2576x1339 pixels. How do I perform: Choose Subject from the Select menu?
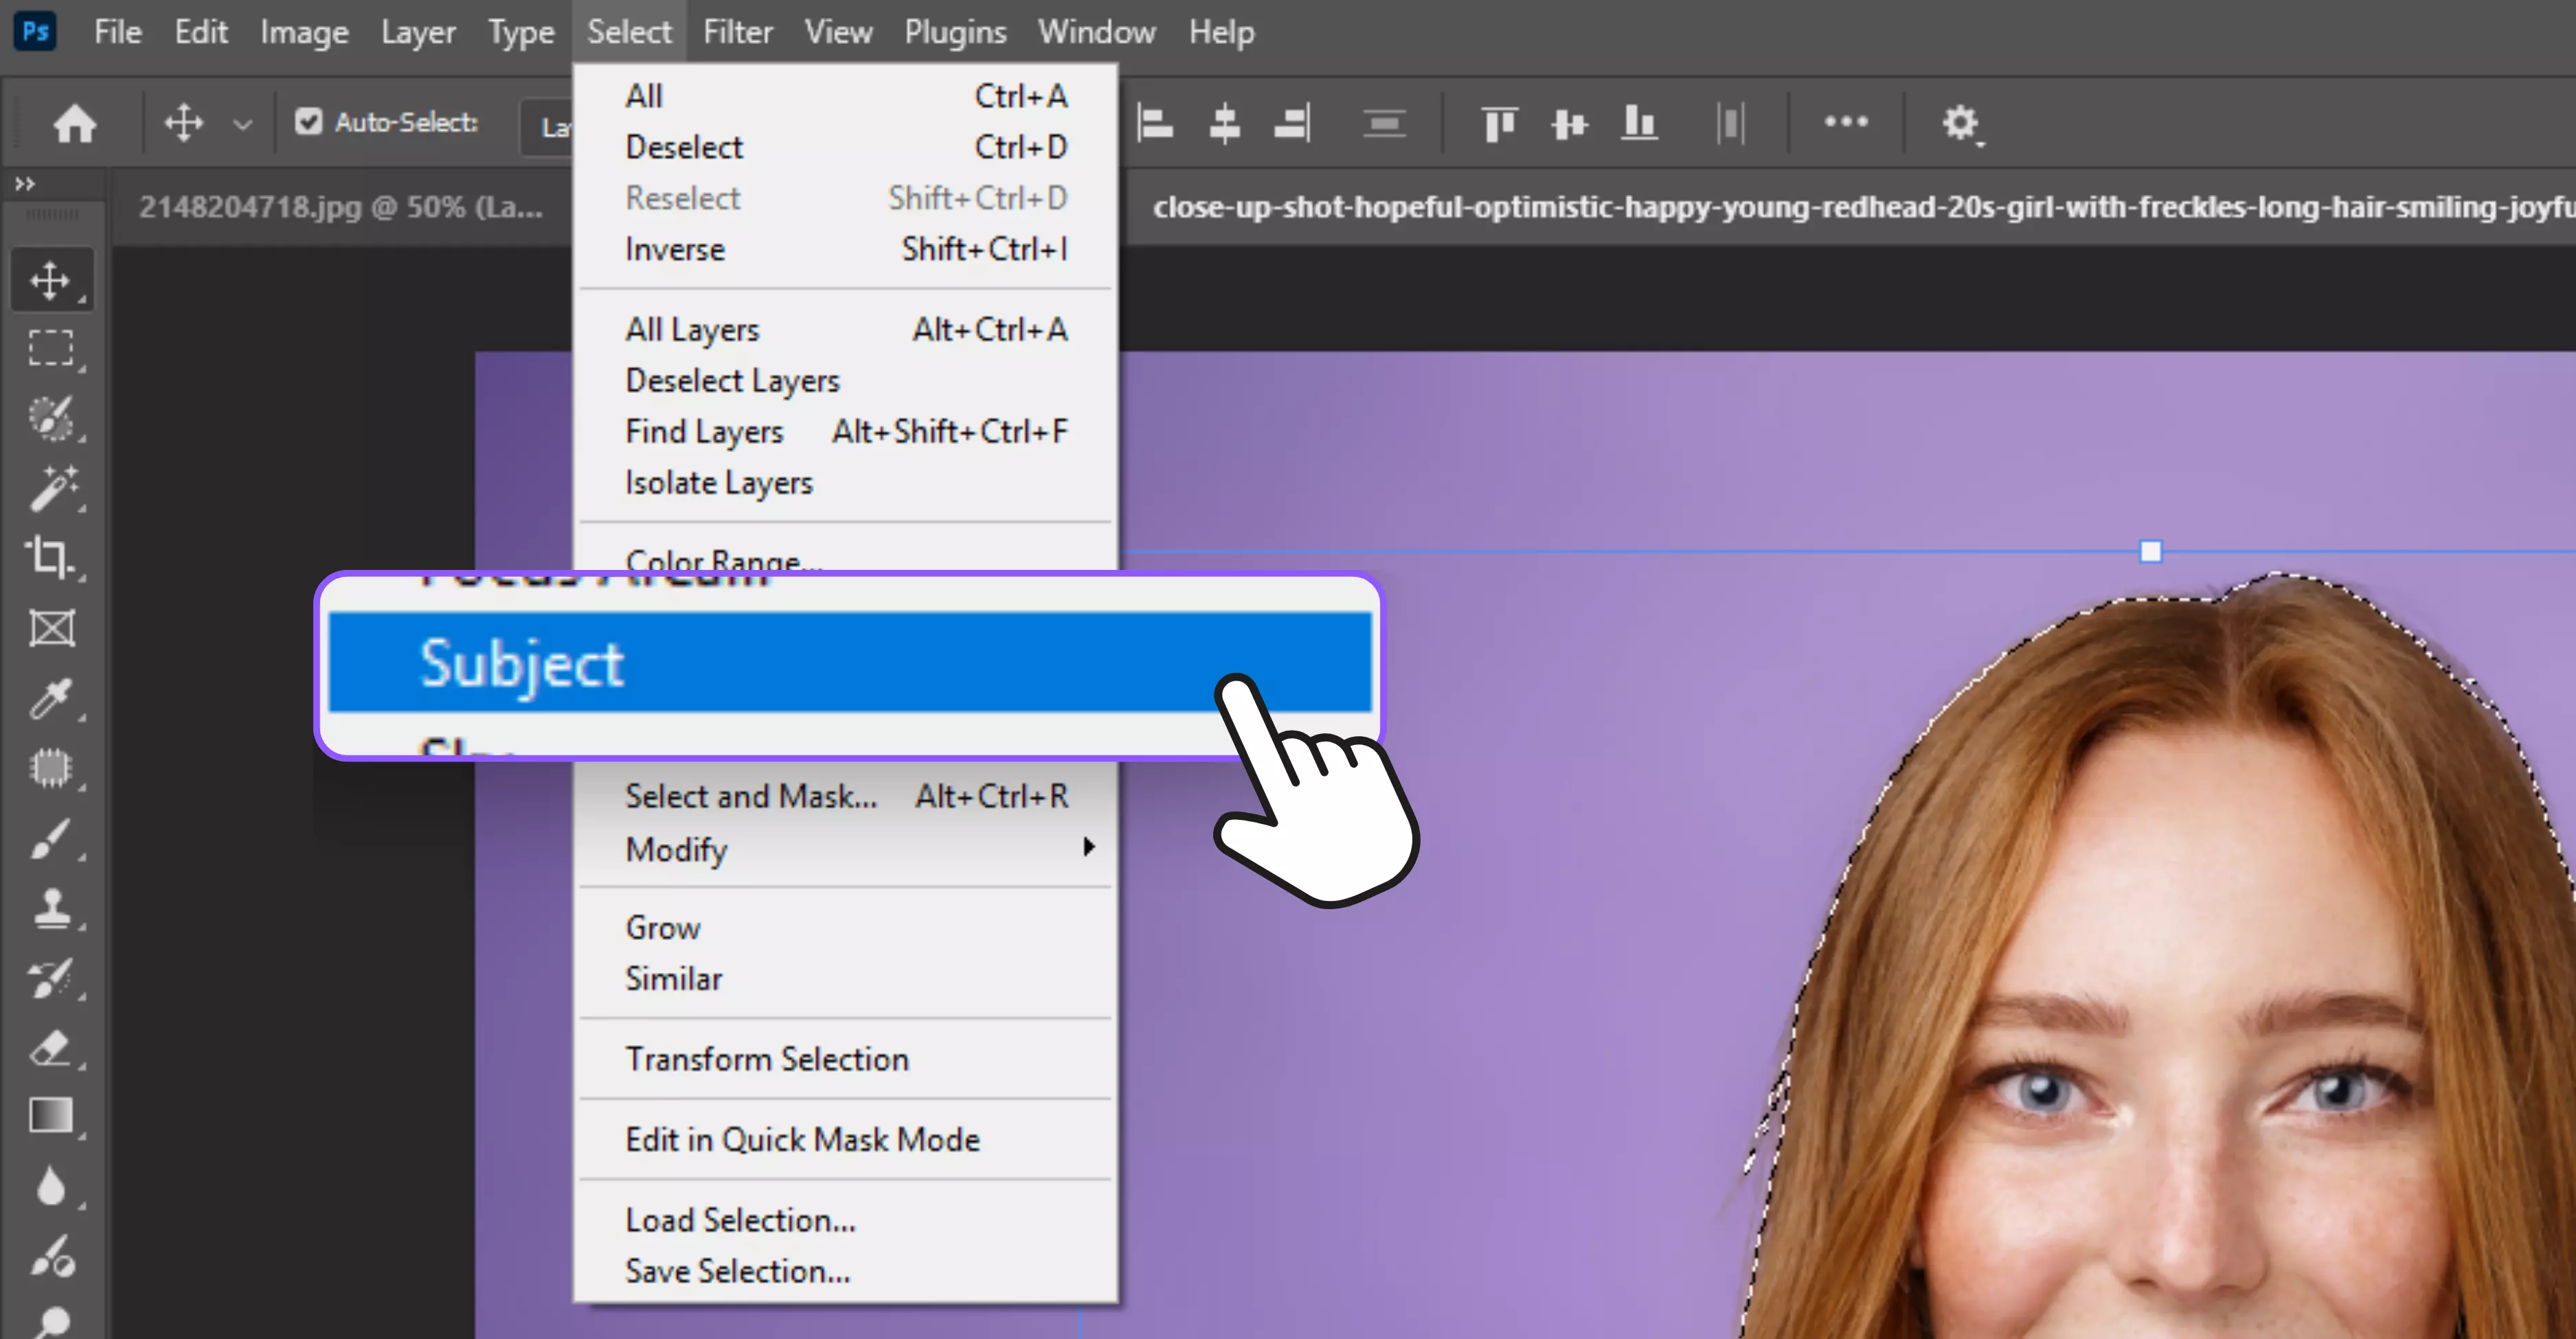pyautogui.click(x=523, y=663)
